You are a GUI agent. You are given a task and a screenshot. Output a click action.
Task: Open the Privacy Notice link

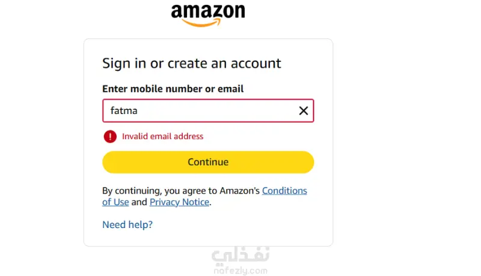(179, 202)
